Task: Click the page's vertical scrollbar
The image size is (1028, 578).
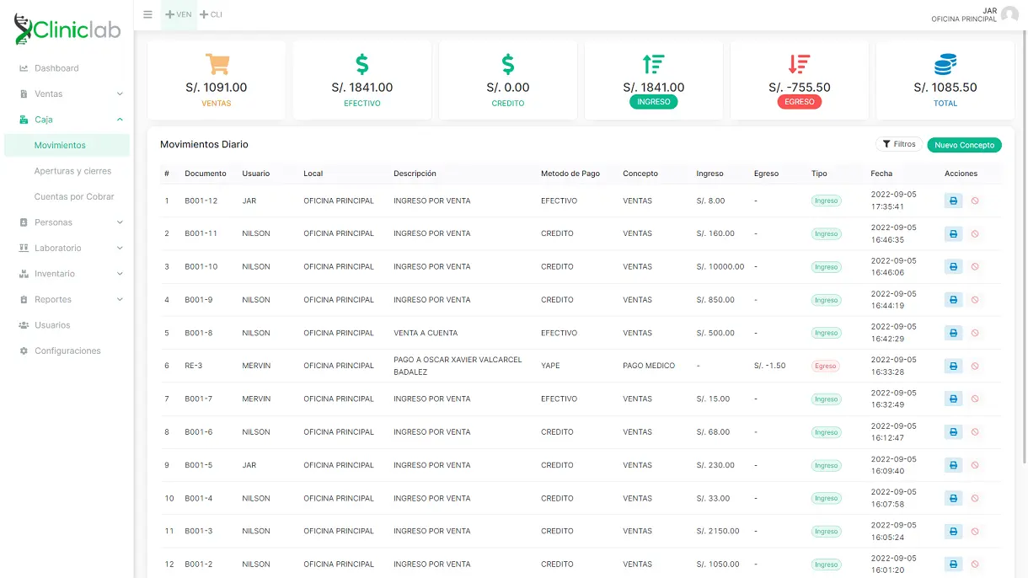Action: [x=1024, y=253]
